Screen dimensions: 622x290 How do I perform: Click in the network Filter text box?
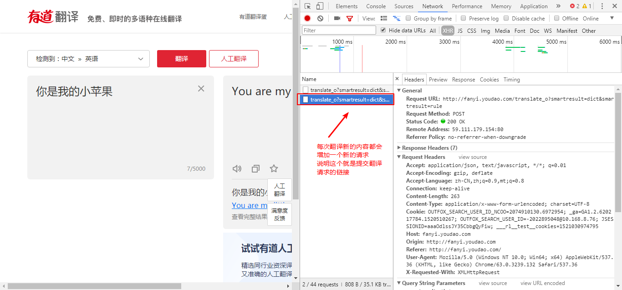(x=339, y=30)
